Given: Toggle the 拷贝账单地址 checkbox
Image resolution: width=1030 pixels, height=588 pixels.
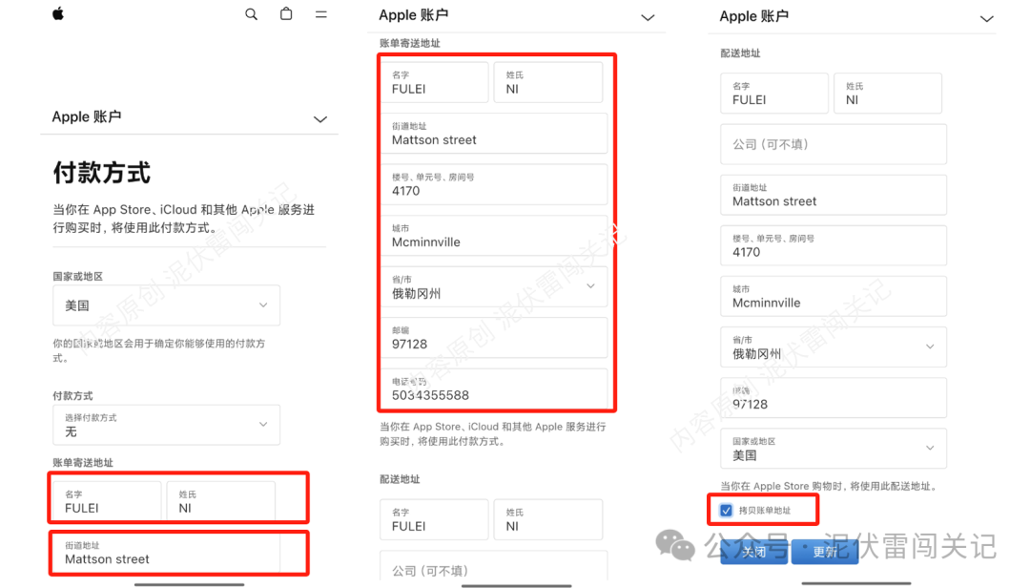Looking at the screenshot, I should (x=726, y=511).
